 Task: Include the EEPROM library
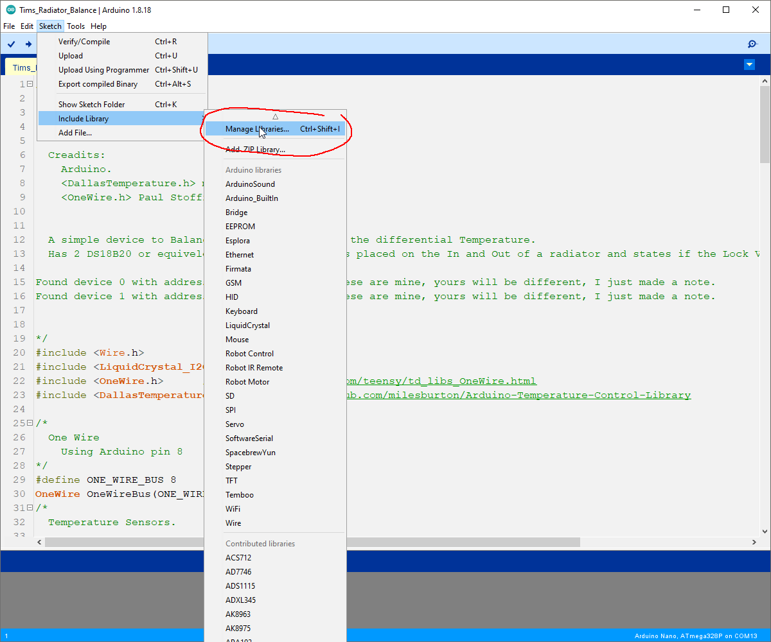coord(275,227)
